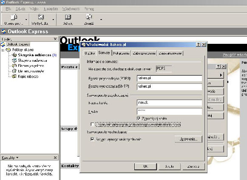Click the outgoing mail (SMTP) server field
The width and height of the screenshot is (247, 180).
(x=170, y=87)
